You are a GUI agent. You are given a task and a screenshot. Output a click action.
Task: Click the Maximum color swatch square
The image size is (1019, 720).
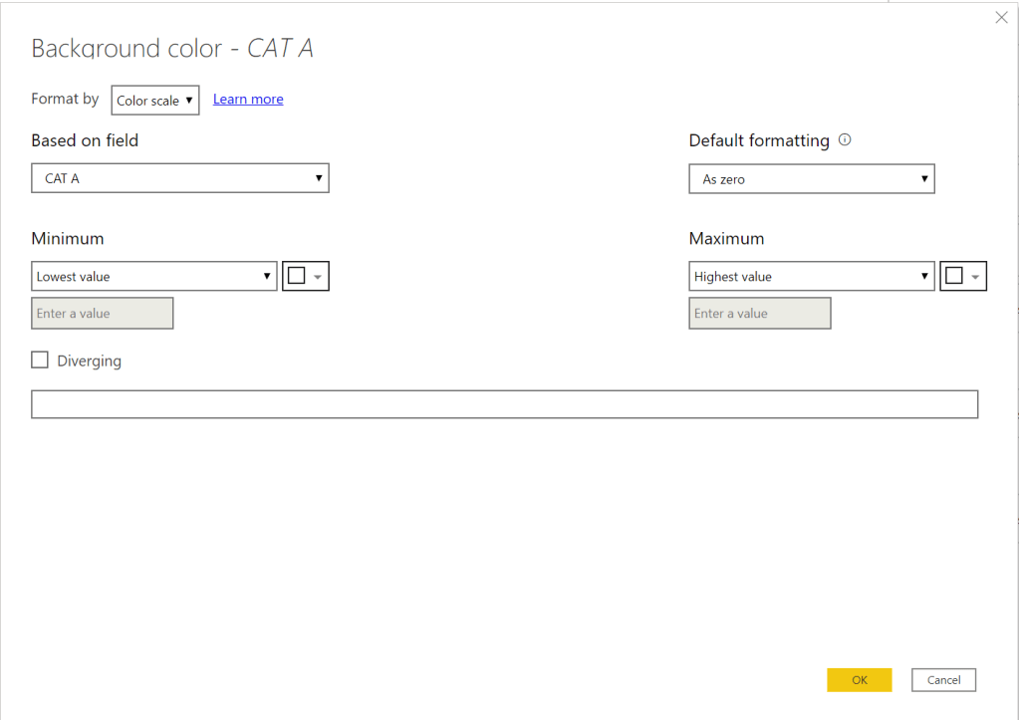(953, 277)
